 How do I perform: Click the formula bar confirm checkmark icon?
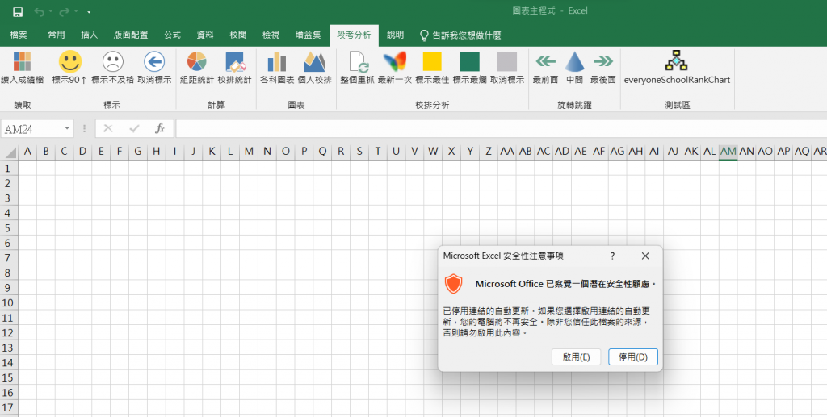click(x=134, y=128)
